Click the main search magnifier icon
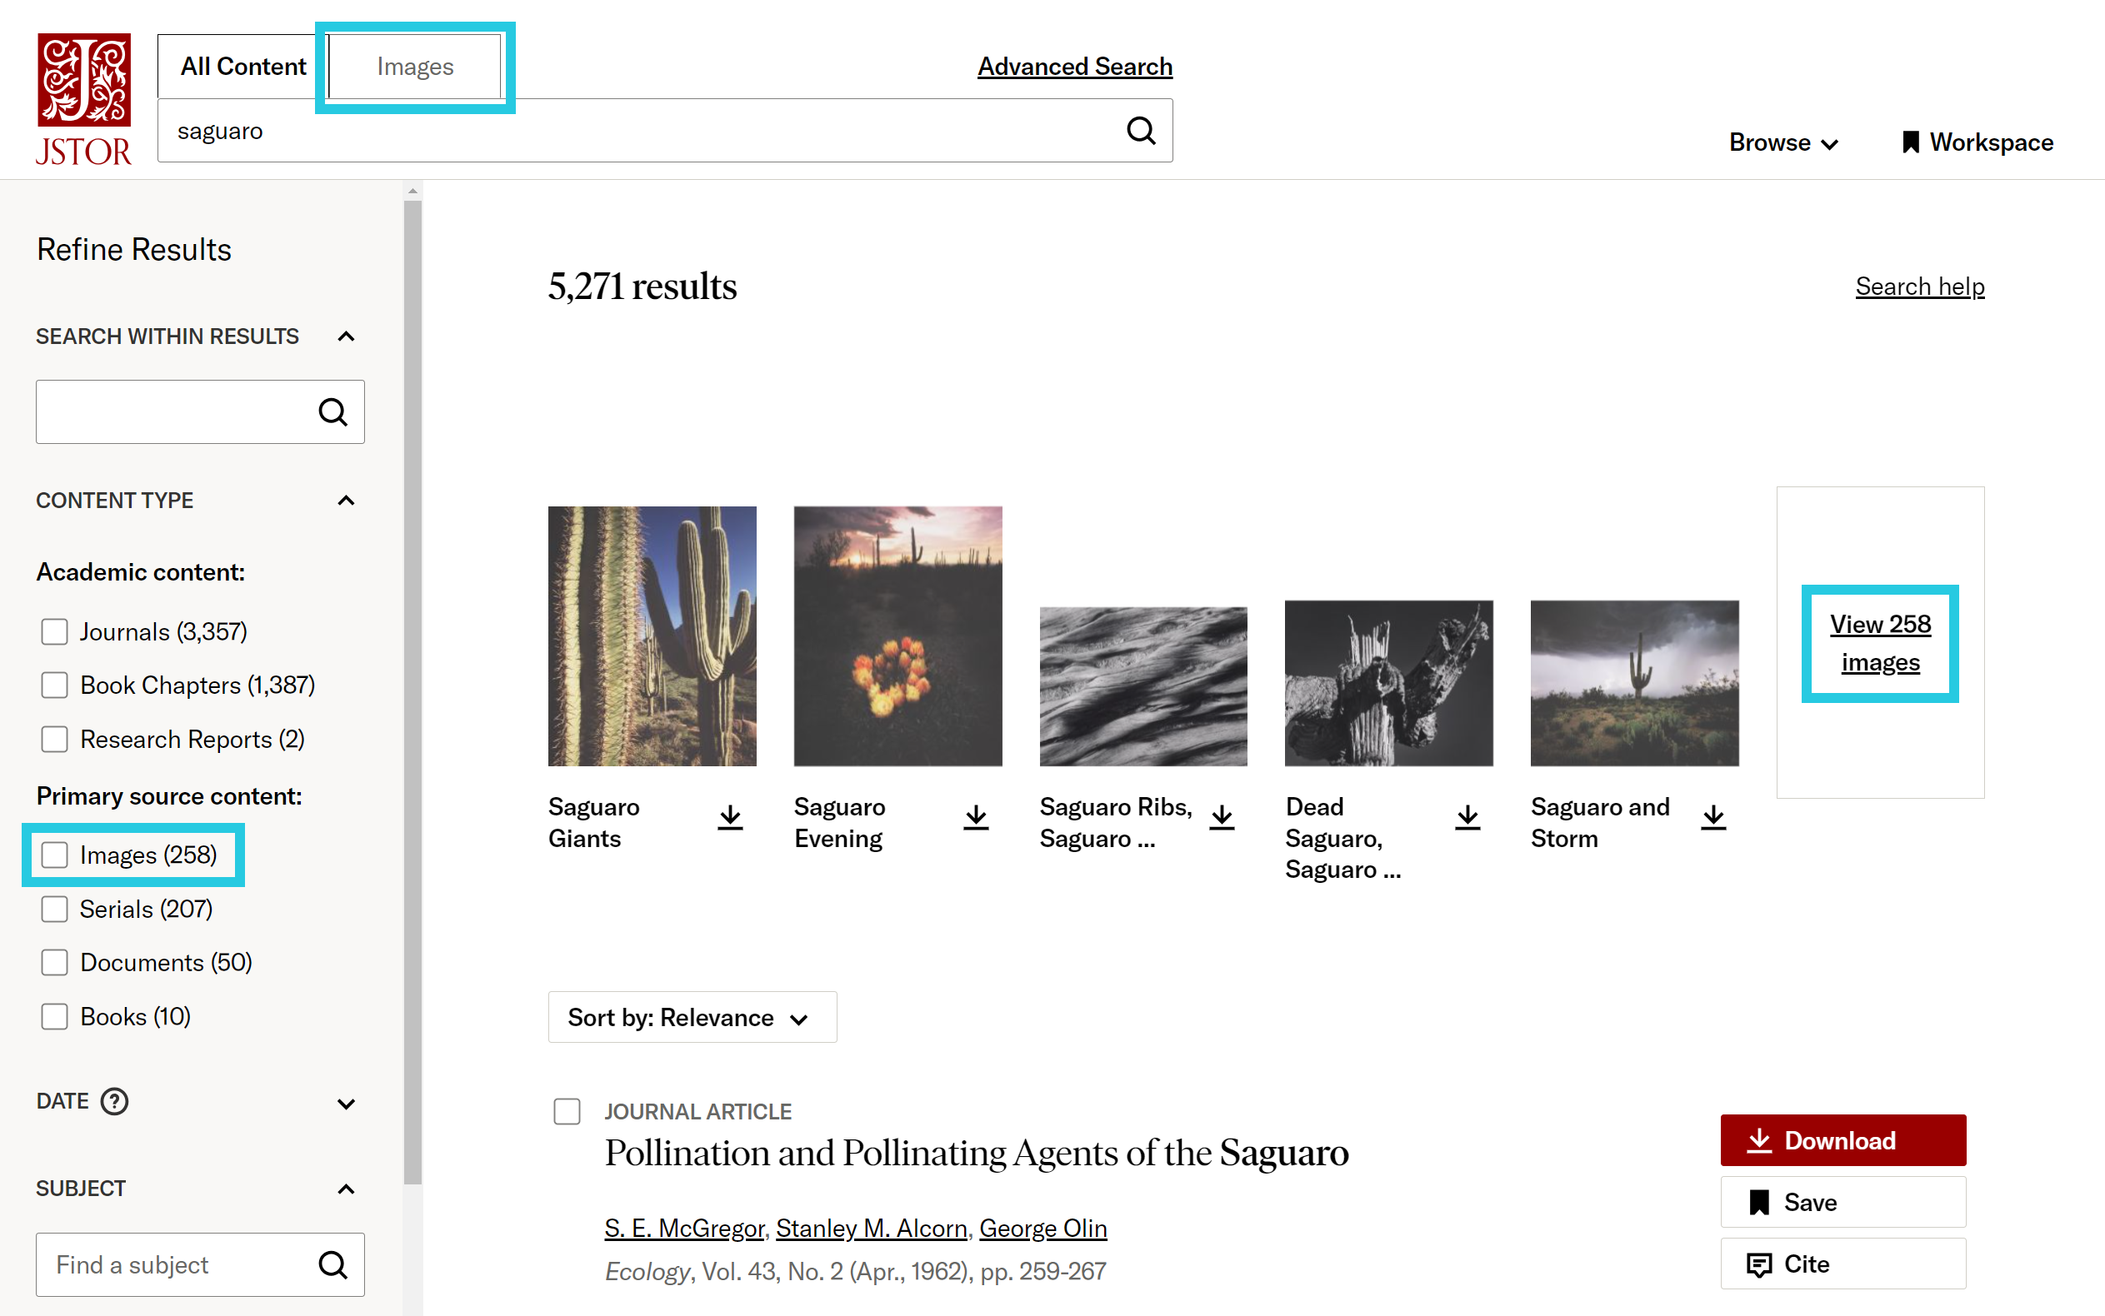The width and height of the screenshot is (2105, 1316). (x=1141, y=131)
